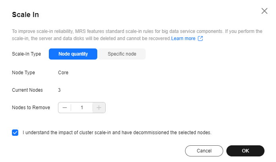Cancel the scale-in operation
This screenshot has height=162, width=276.
coord(204,151)
